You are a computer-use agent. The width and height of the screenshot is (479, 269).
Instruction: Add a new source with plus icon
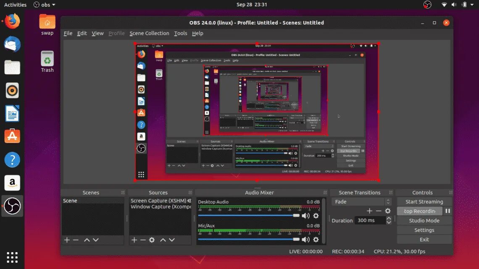pos(134,240)
